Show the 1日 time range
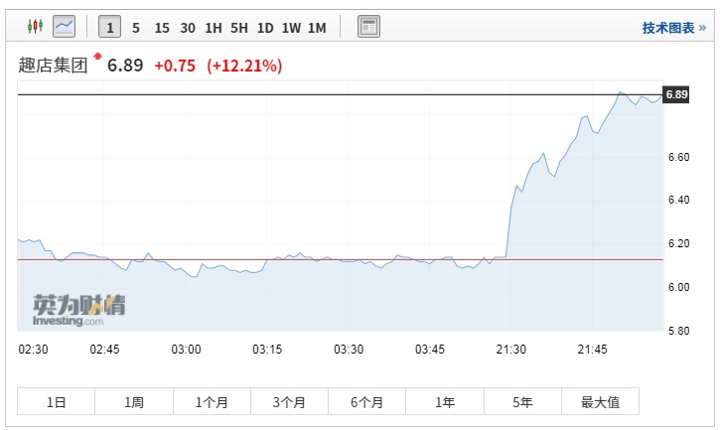 click(x=57, y=402)
